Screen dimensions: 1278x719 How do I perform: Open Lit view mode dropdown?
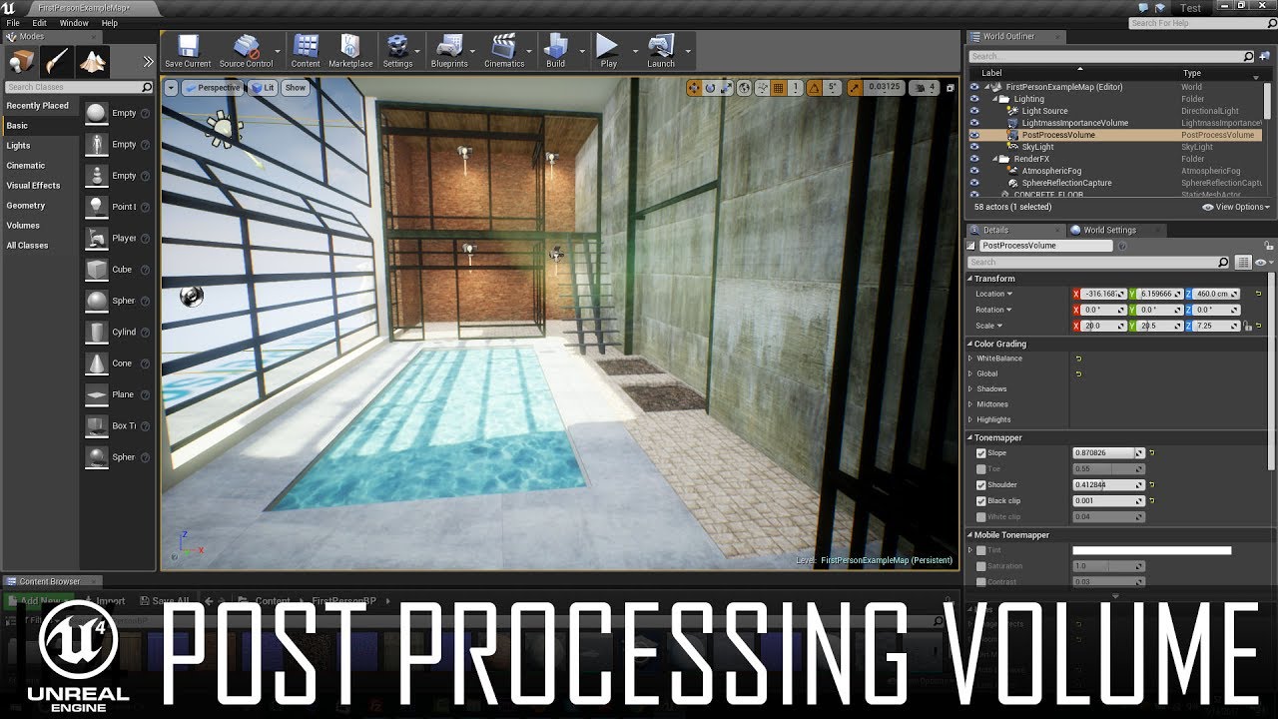(263, 88)
